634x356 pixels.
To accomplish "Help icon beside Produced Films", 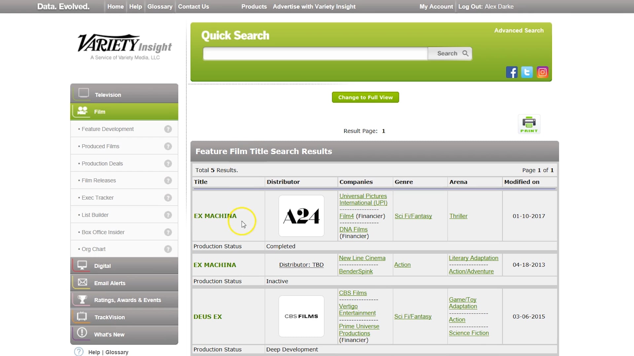I will (x=168, y=146).
